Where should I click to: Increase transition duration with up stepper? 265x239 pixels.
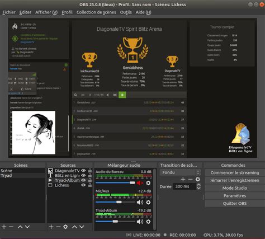pos(198,185)
